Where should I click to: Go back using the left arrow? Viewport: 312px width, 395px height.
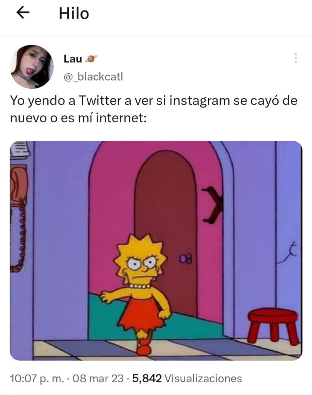23,13
